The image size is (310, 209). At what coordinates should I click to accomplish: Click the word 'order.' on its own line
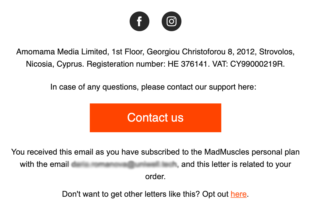[x=155, y=176]
